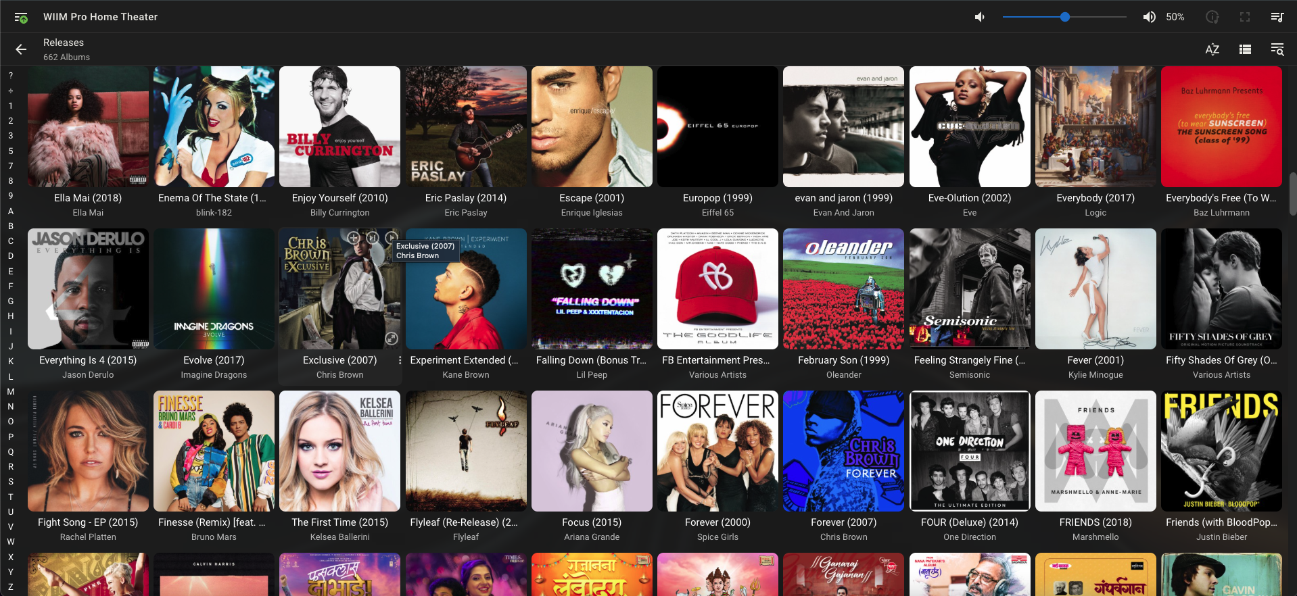Open the Falling Down album cover
Screen dimensions: 1297x596
pos(592,289)
